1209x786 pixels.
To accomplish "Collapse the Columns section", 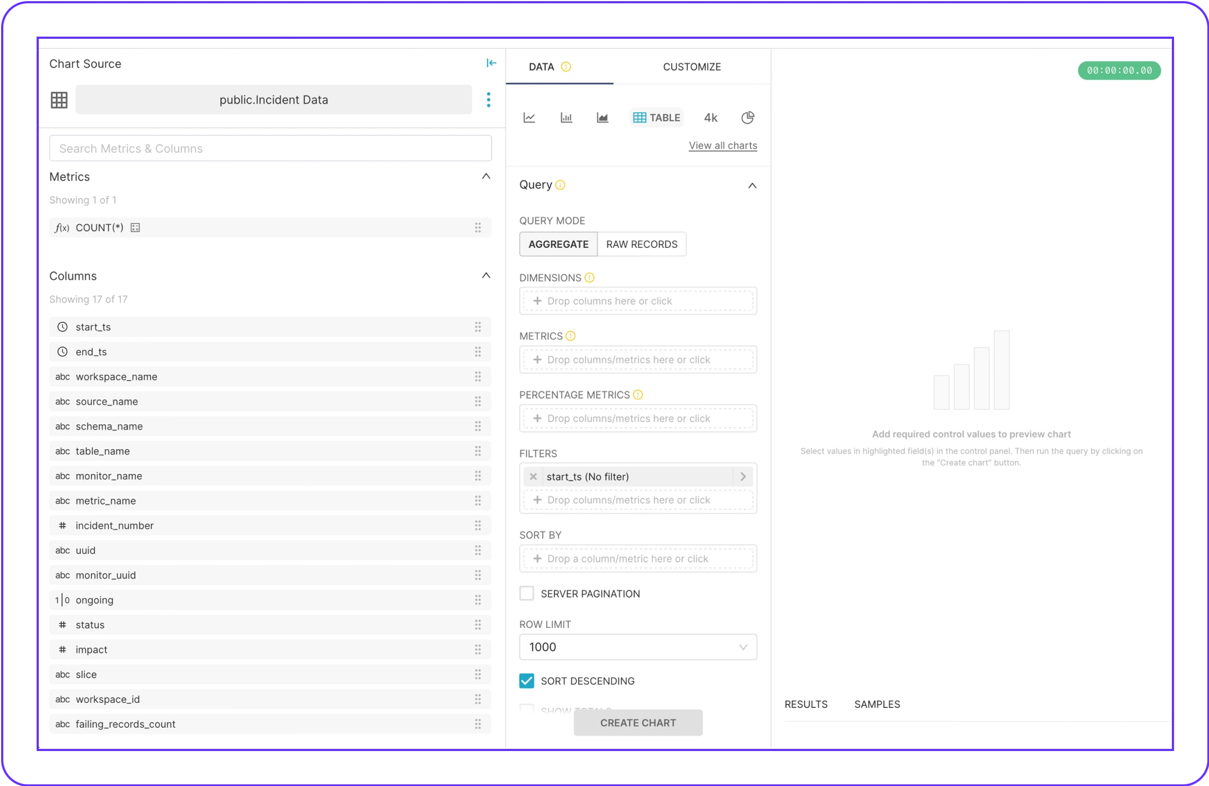I will 486,275.
